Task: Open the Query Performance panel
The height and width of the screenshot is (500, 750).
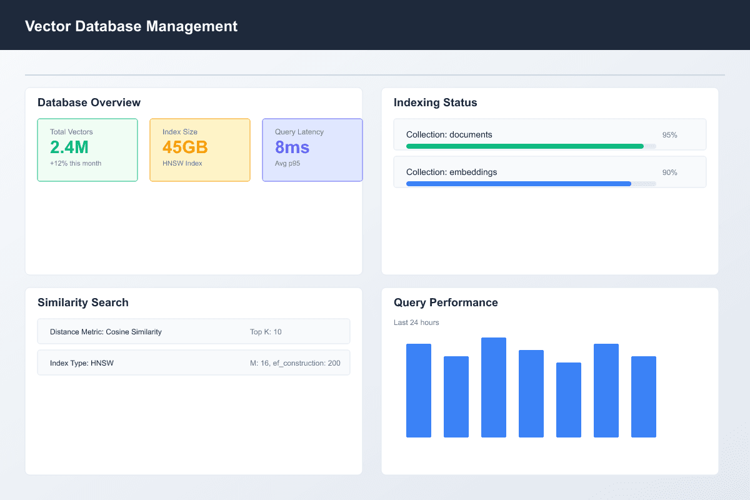Action: 446,302
